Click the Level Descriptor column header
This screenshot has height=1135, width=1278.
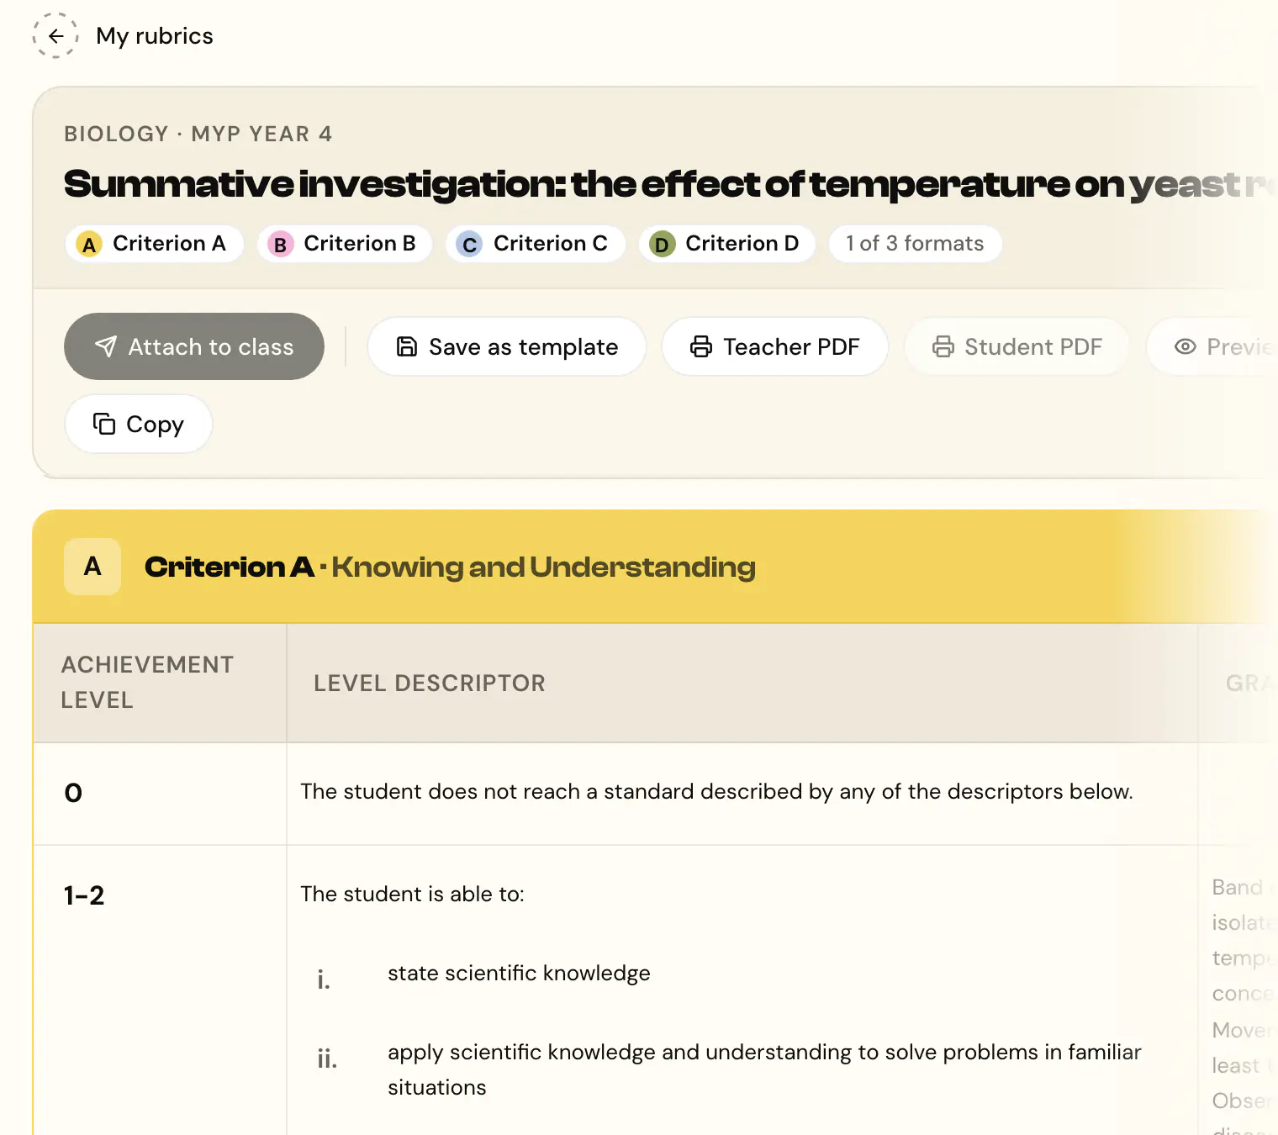430,683
